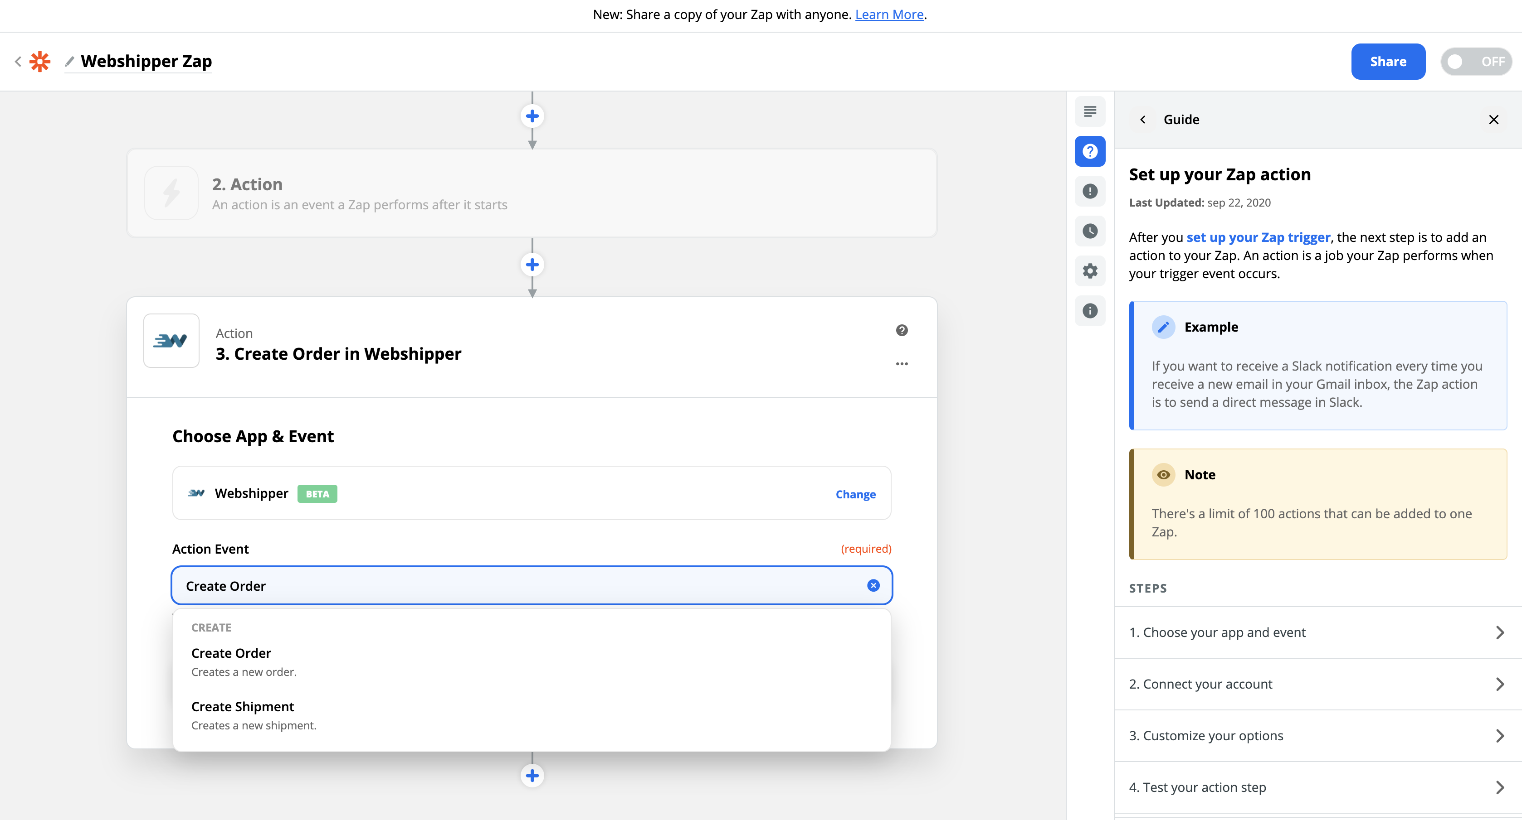The width and height of the screenshot is (1522, 820).
Task: Open help for step 3 action
Action: click(x=902, y=330)
